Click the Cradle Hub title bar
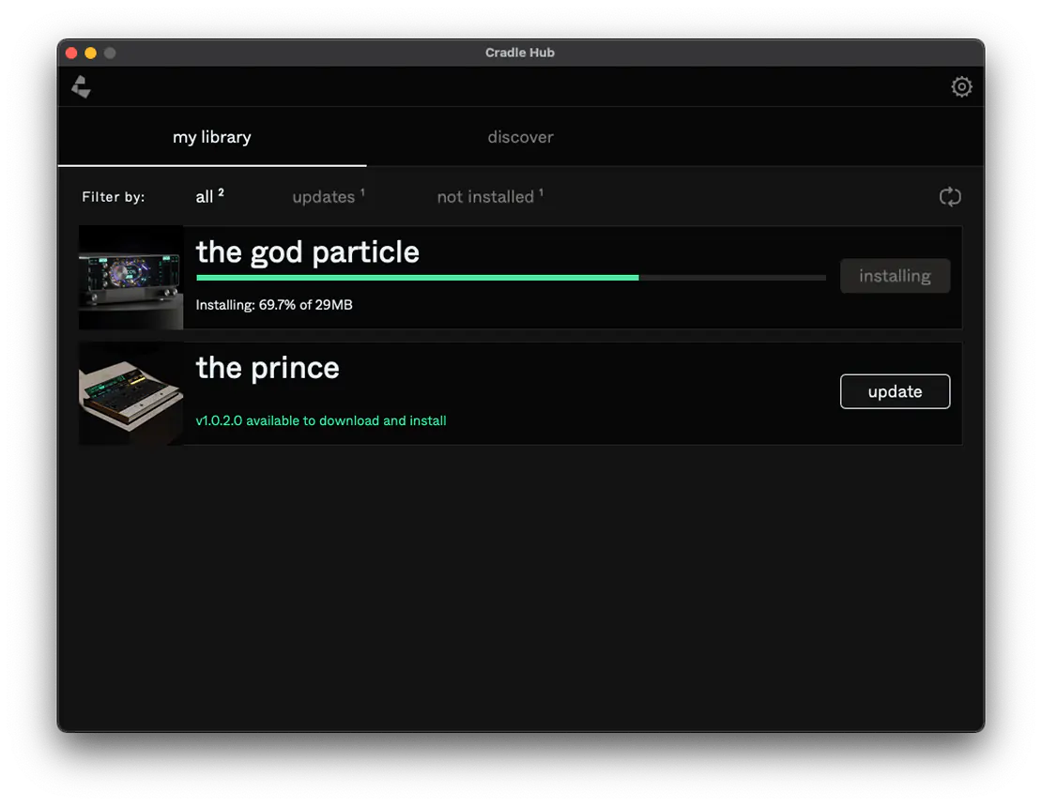Viewport: 1042px width, 807px height. click(x=520, y=53)
